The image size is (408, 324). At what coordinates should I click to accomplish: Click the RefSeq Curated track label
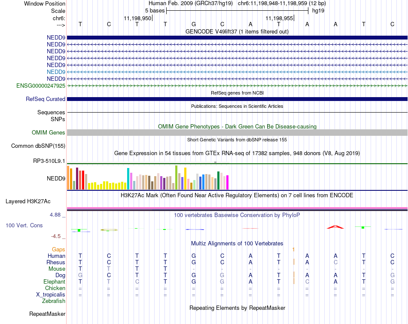(x=45, y=99)
